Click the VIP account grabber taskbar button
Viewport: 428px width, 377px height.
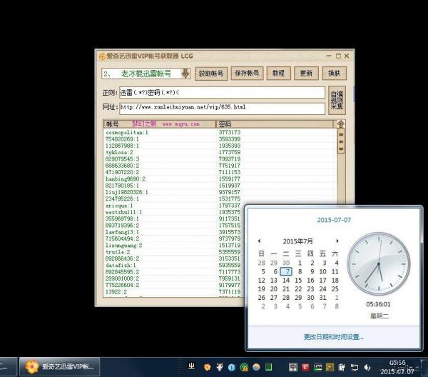coord(59,366)
